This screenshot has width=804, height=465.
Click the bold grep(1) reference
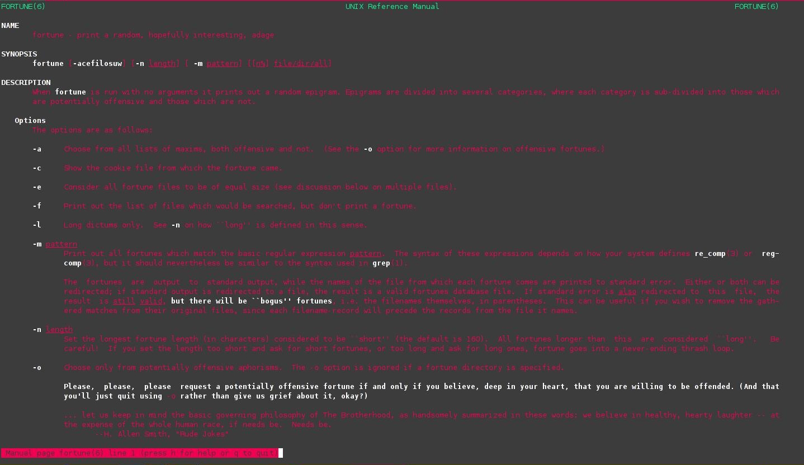tap(381, 263)
